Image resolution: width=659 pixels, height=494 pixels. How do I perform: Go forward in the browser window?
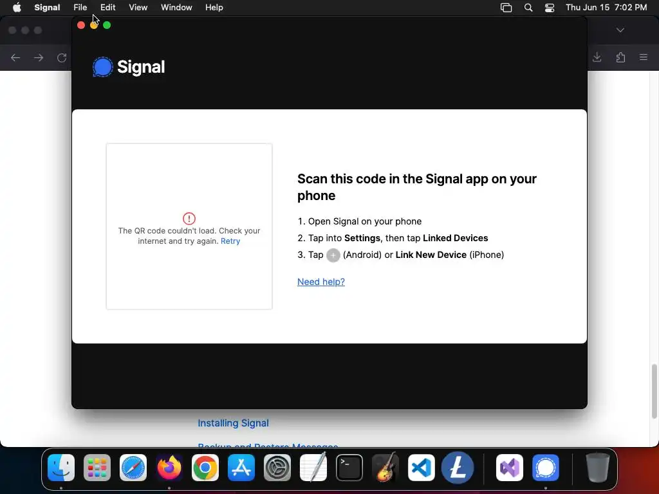39,57
